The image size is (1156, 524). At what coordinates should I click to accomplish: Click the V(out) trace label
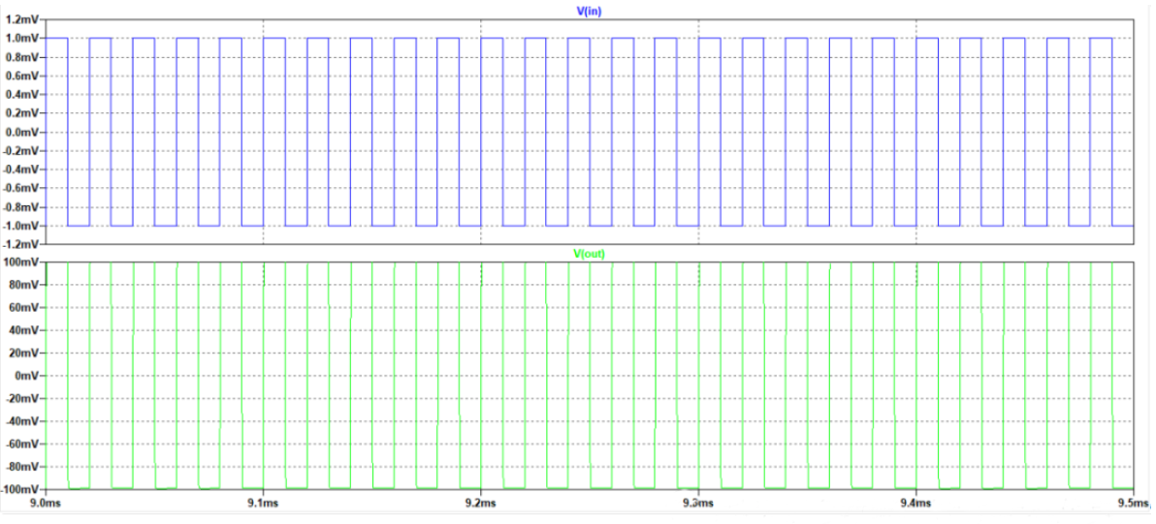pos(589,254)
